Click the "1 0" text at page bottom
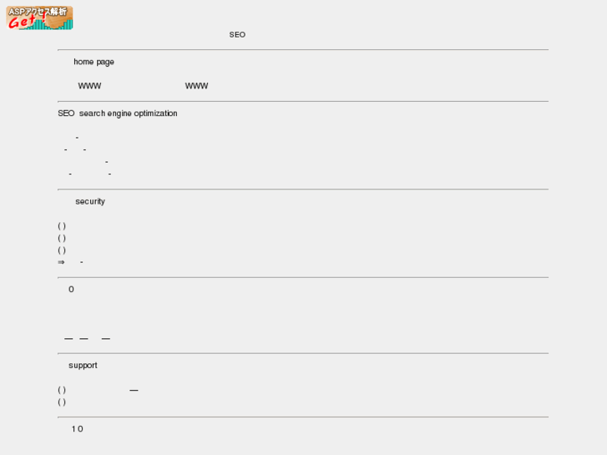The height and width of the screenshot is (455, 607). pos(77,429)
